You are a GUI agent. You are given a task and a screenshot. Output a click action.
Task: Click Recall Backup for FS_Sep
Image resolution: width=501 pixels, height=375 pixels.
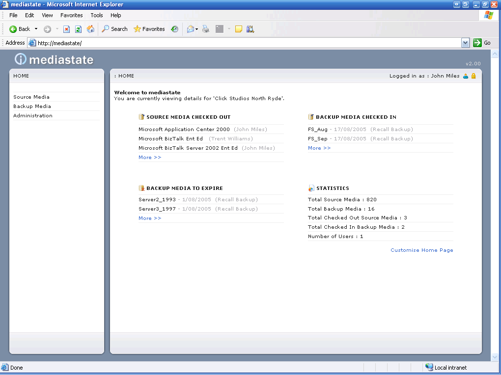pos(391,138)
